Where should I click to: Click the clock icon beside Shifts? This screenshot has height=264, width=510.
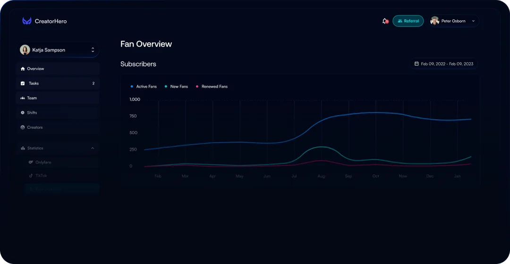23,113
